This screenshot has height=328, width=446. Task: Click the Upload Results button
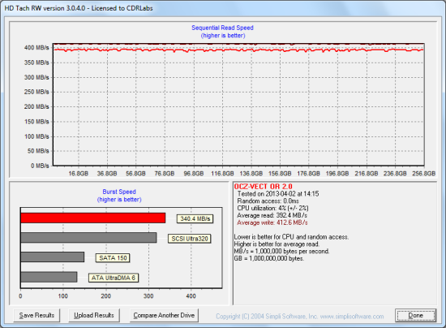tap(94, 315)
